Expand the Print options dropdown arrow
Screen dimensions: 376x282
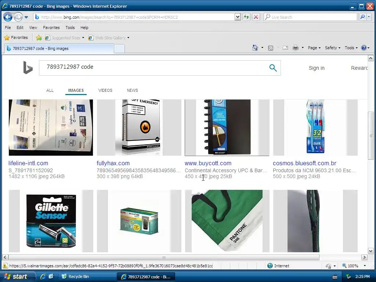(x=303, y=48)
